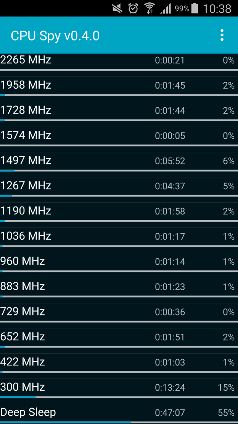Tap the 1728 MHz label
This screenshot has height=424, width=238.
point(26,110)
